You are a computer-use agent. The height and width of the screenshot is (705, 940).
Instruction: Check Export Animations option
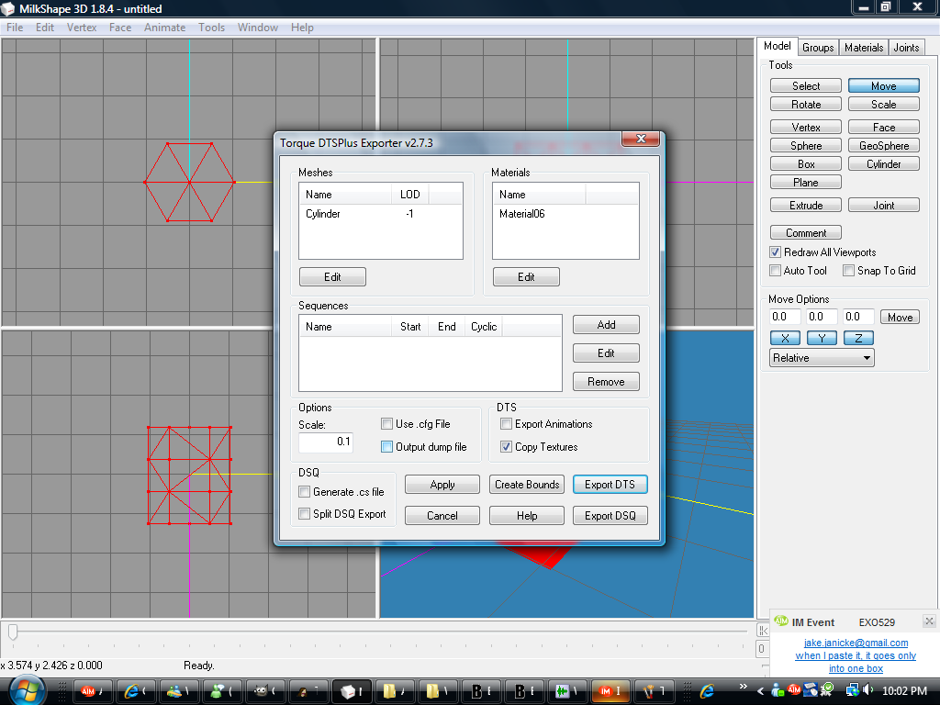coord(506,424)
